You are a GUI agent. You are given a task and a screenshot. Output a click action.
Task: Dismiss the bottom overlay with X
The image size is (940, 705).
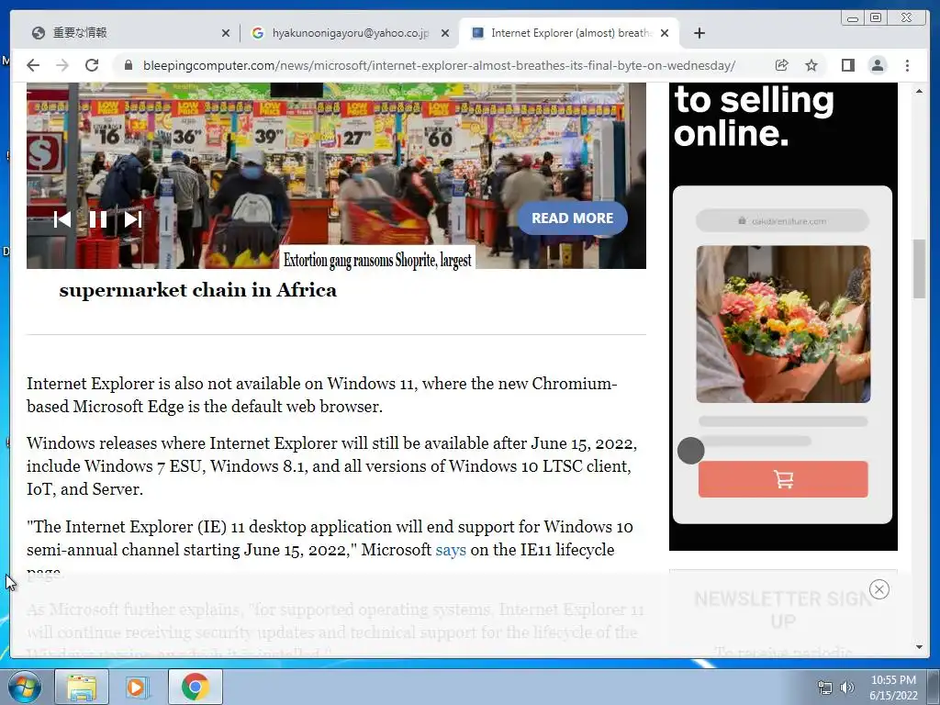(878, 589)
